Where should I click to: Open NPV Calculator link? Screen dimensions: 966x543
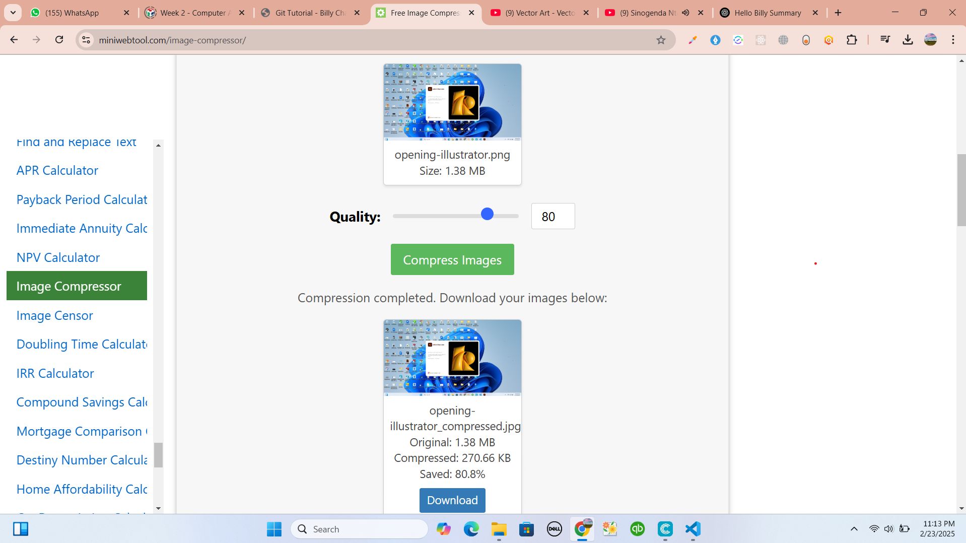click(58, 257)
